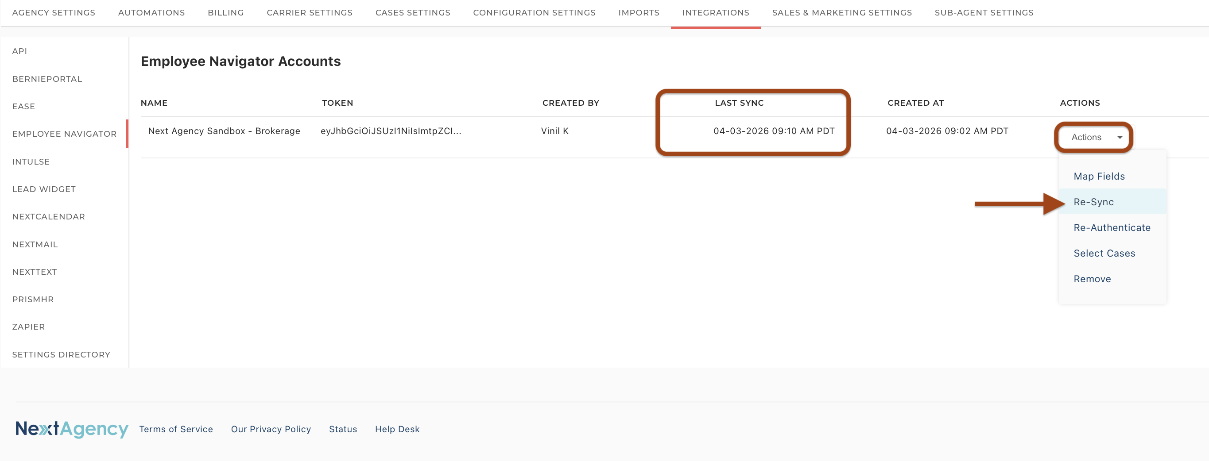The image size is (1209, 461).
Task: Open the Carrier Settings tab
Action: point(309,13)
